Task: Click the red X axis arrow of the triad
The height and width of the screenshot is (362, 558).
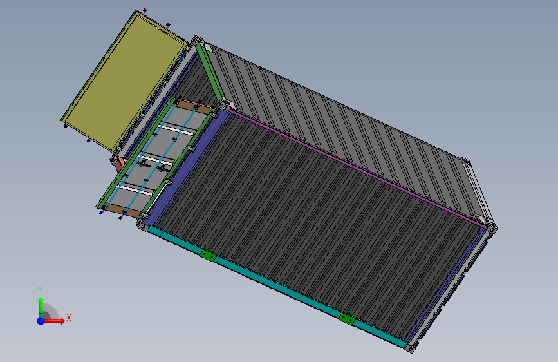Action: tap(54, 321)
